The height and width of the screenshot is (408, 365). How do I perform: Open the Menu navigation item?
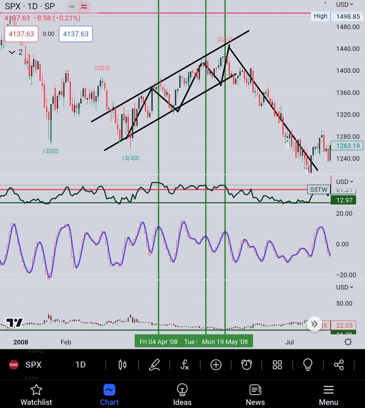pos(328,394)
